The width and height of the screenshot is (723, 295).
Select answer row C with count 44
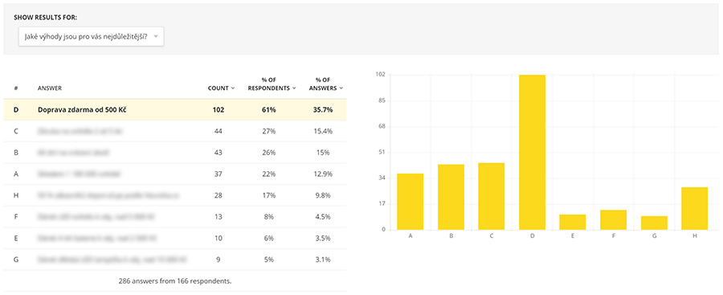point(175,131)
